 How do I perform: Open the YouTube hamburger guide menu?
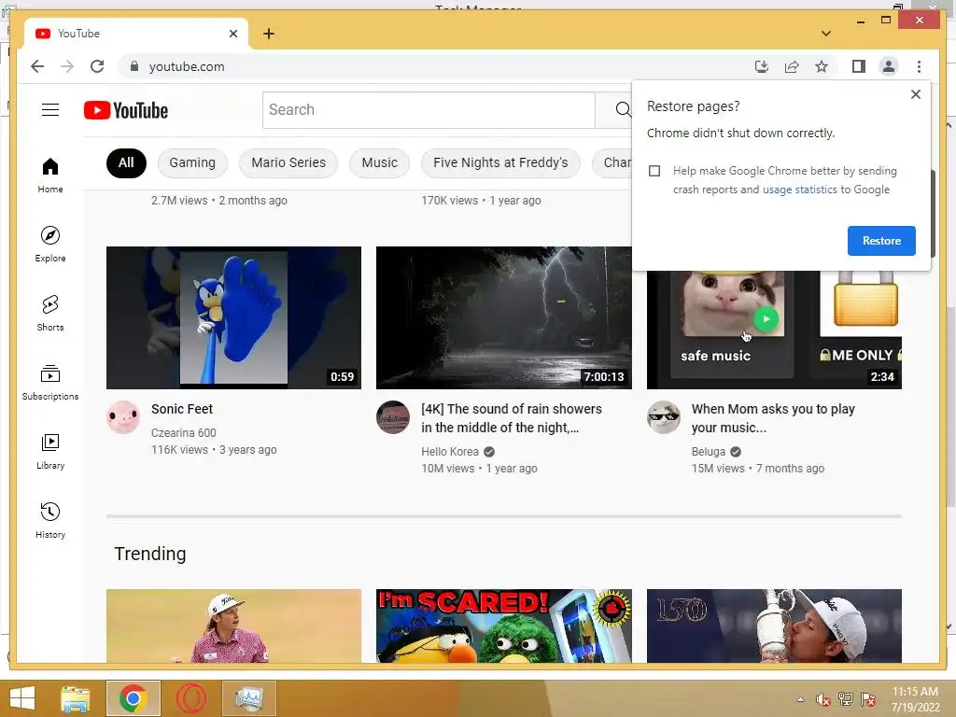[x=50, y=110]
